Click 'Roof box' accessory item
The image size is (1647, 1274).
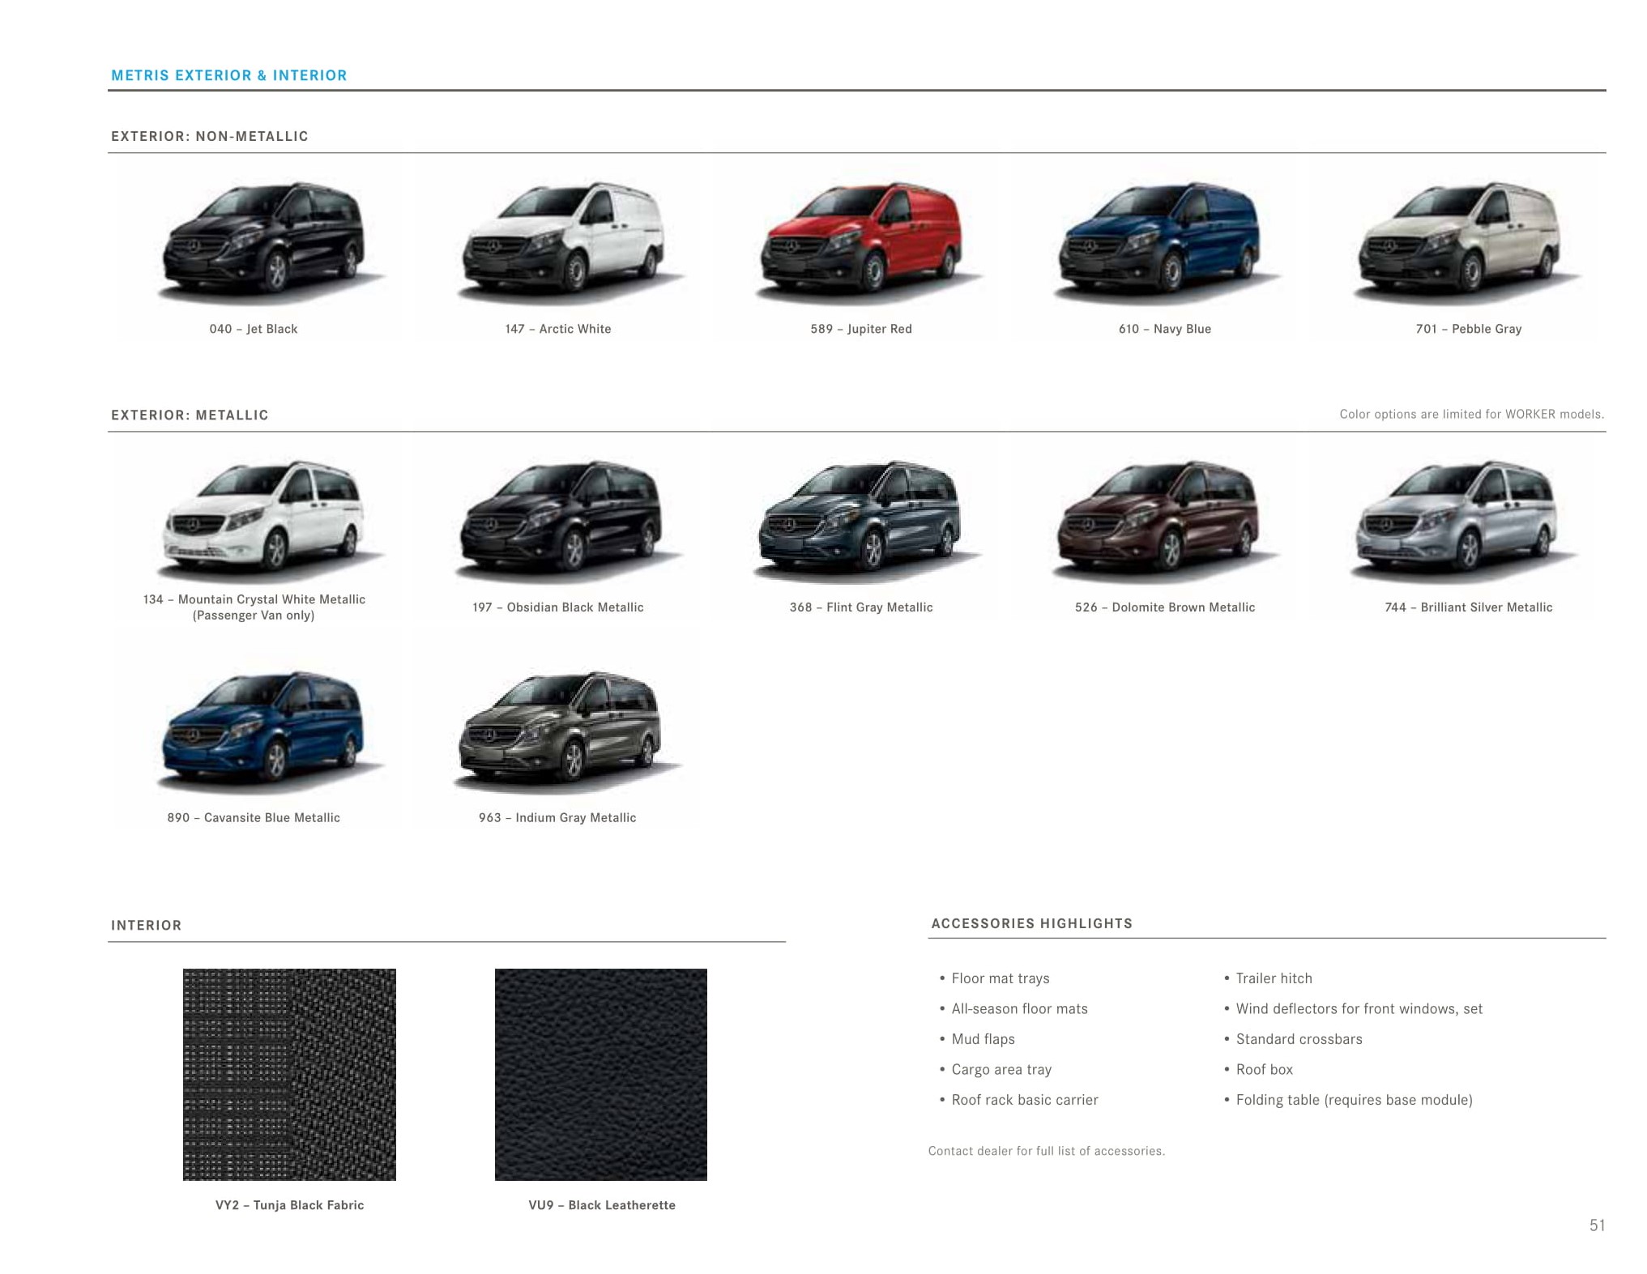tap(1265, 1070)
